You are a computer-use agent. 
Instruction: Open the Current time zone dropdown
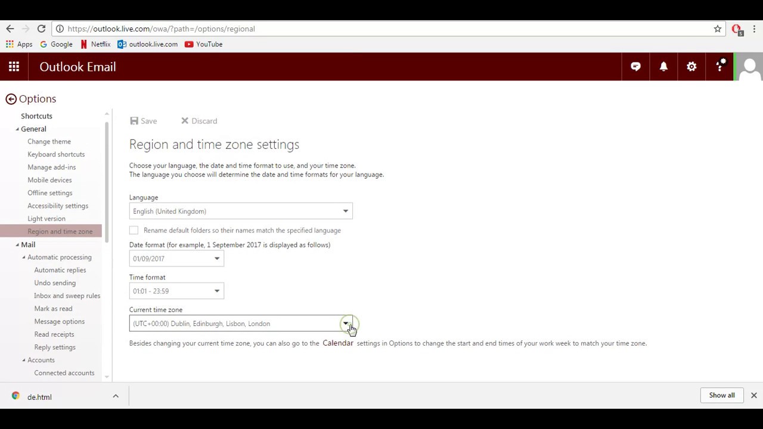[241, 324]
